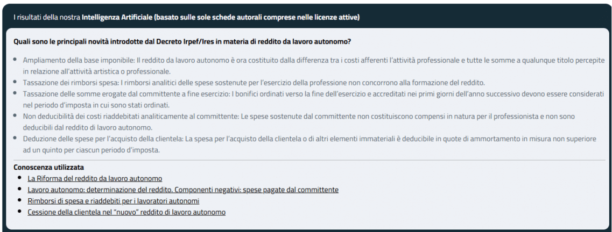The height and width of the screenshot is (232, 612).
Task: Click the "Intelligenza Artificiale" header banner text
Action: pos(186,17)
